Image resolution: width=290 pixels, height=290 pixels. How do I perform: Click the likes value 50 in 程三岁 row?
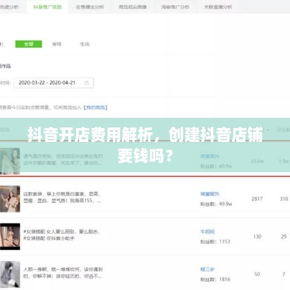[257, 274]
